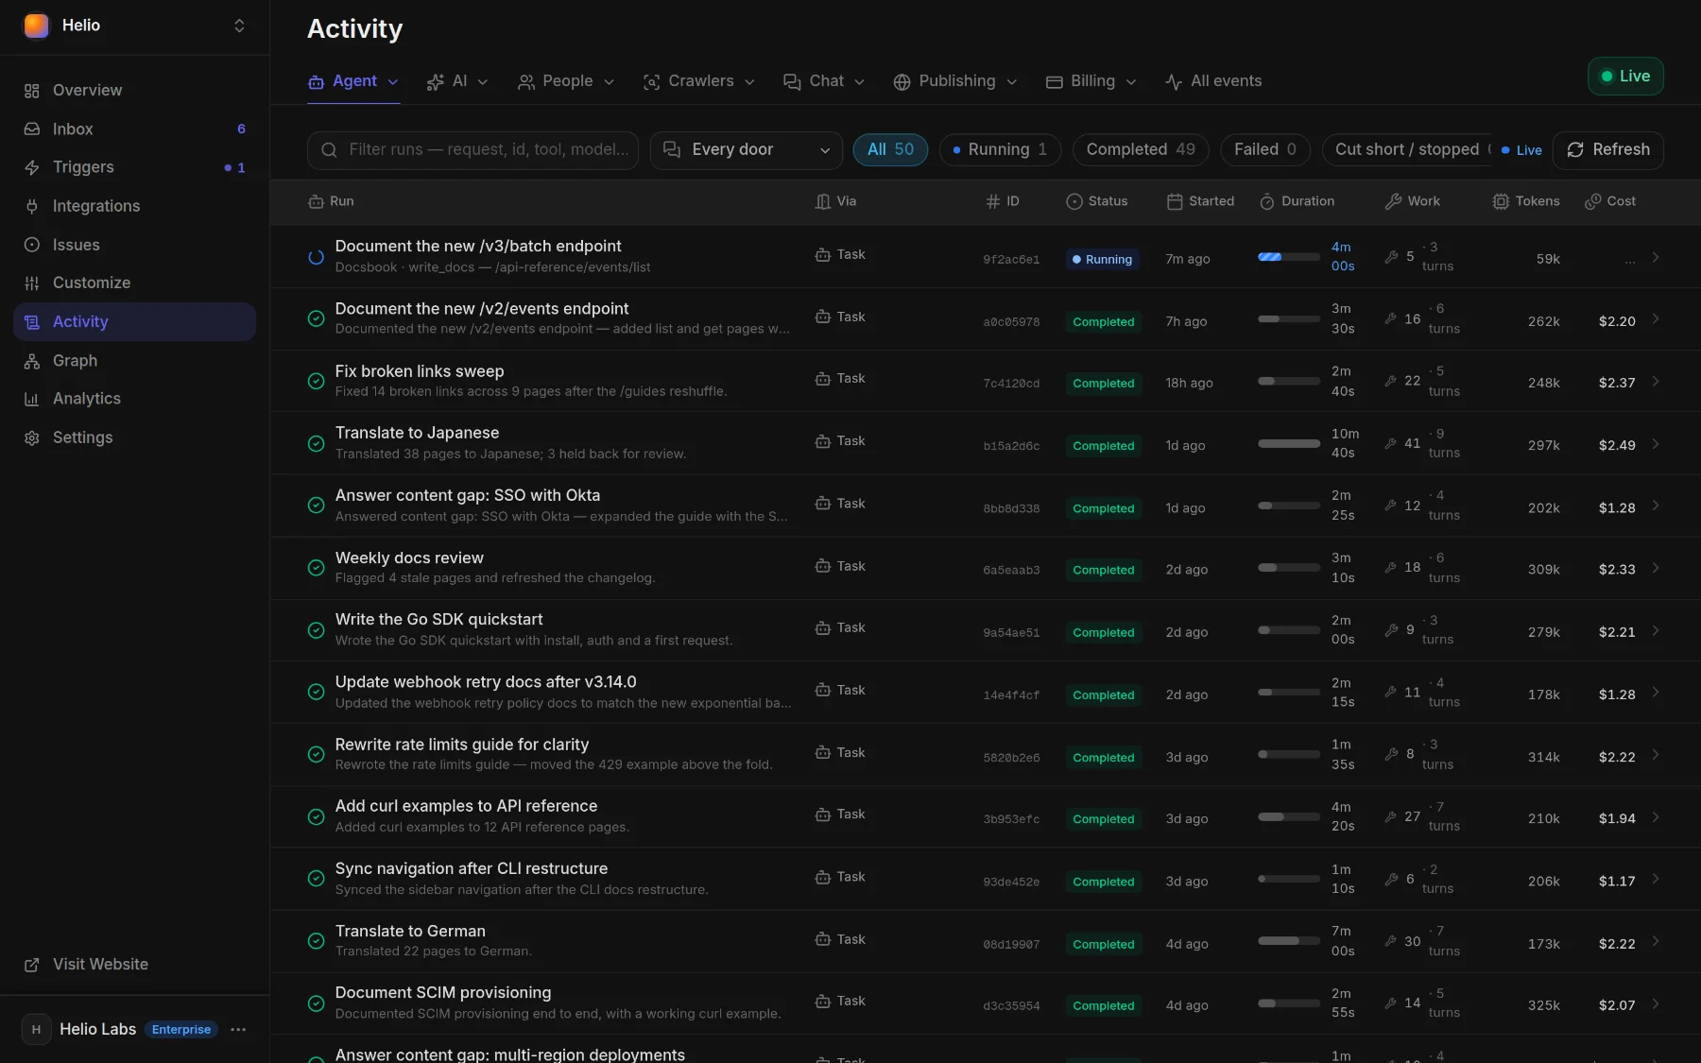Filter runs by Failed 0
Screen dimensions: 1701x1063
[1265, 150]
